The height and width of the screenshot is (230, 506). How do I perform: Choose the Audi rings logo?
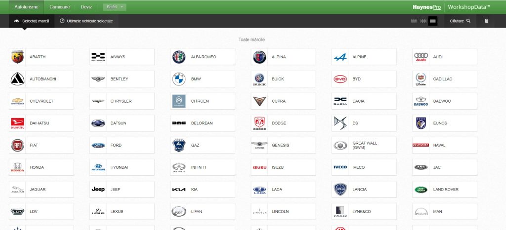[421, 57]
